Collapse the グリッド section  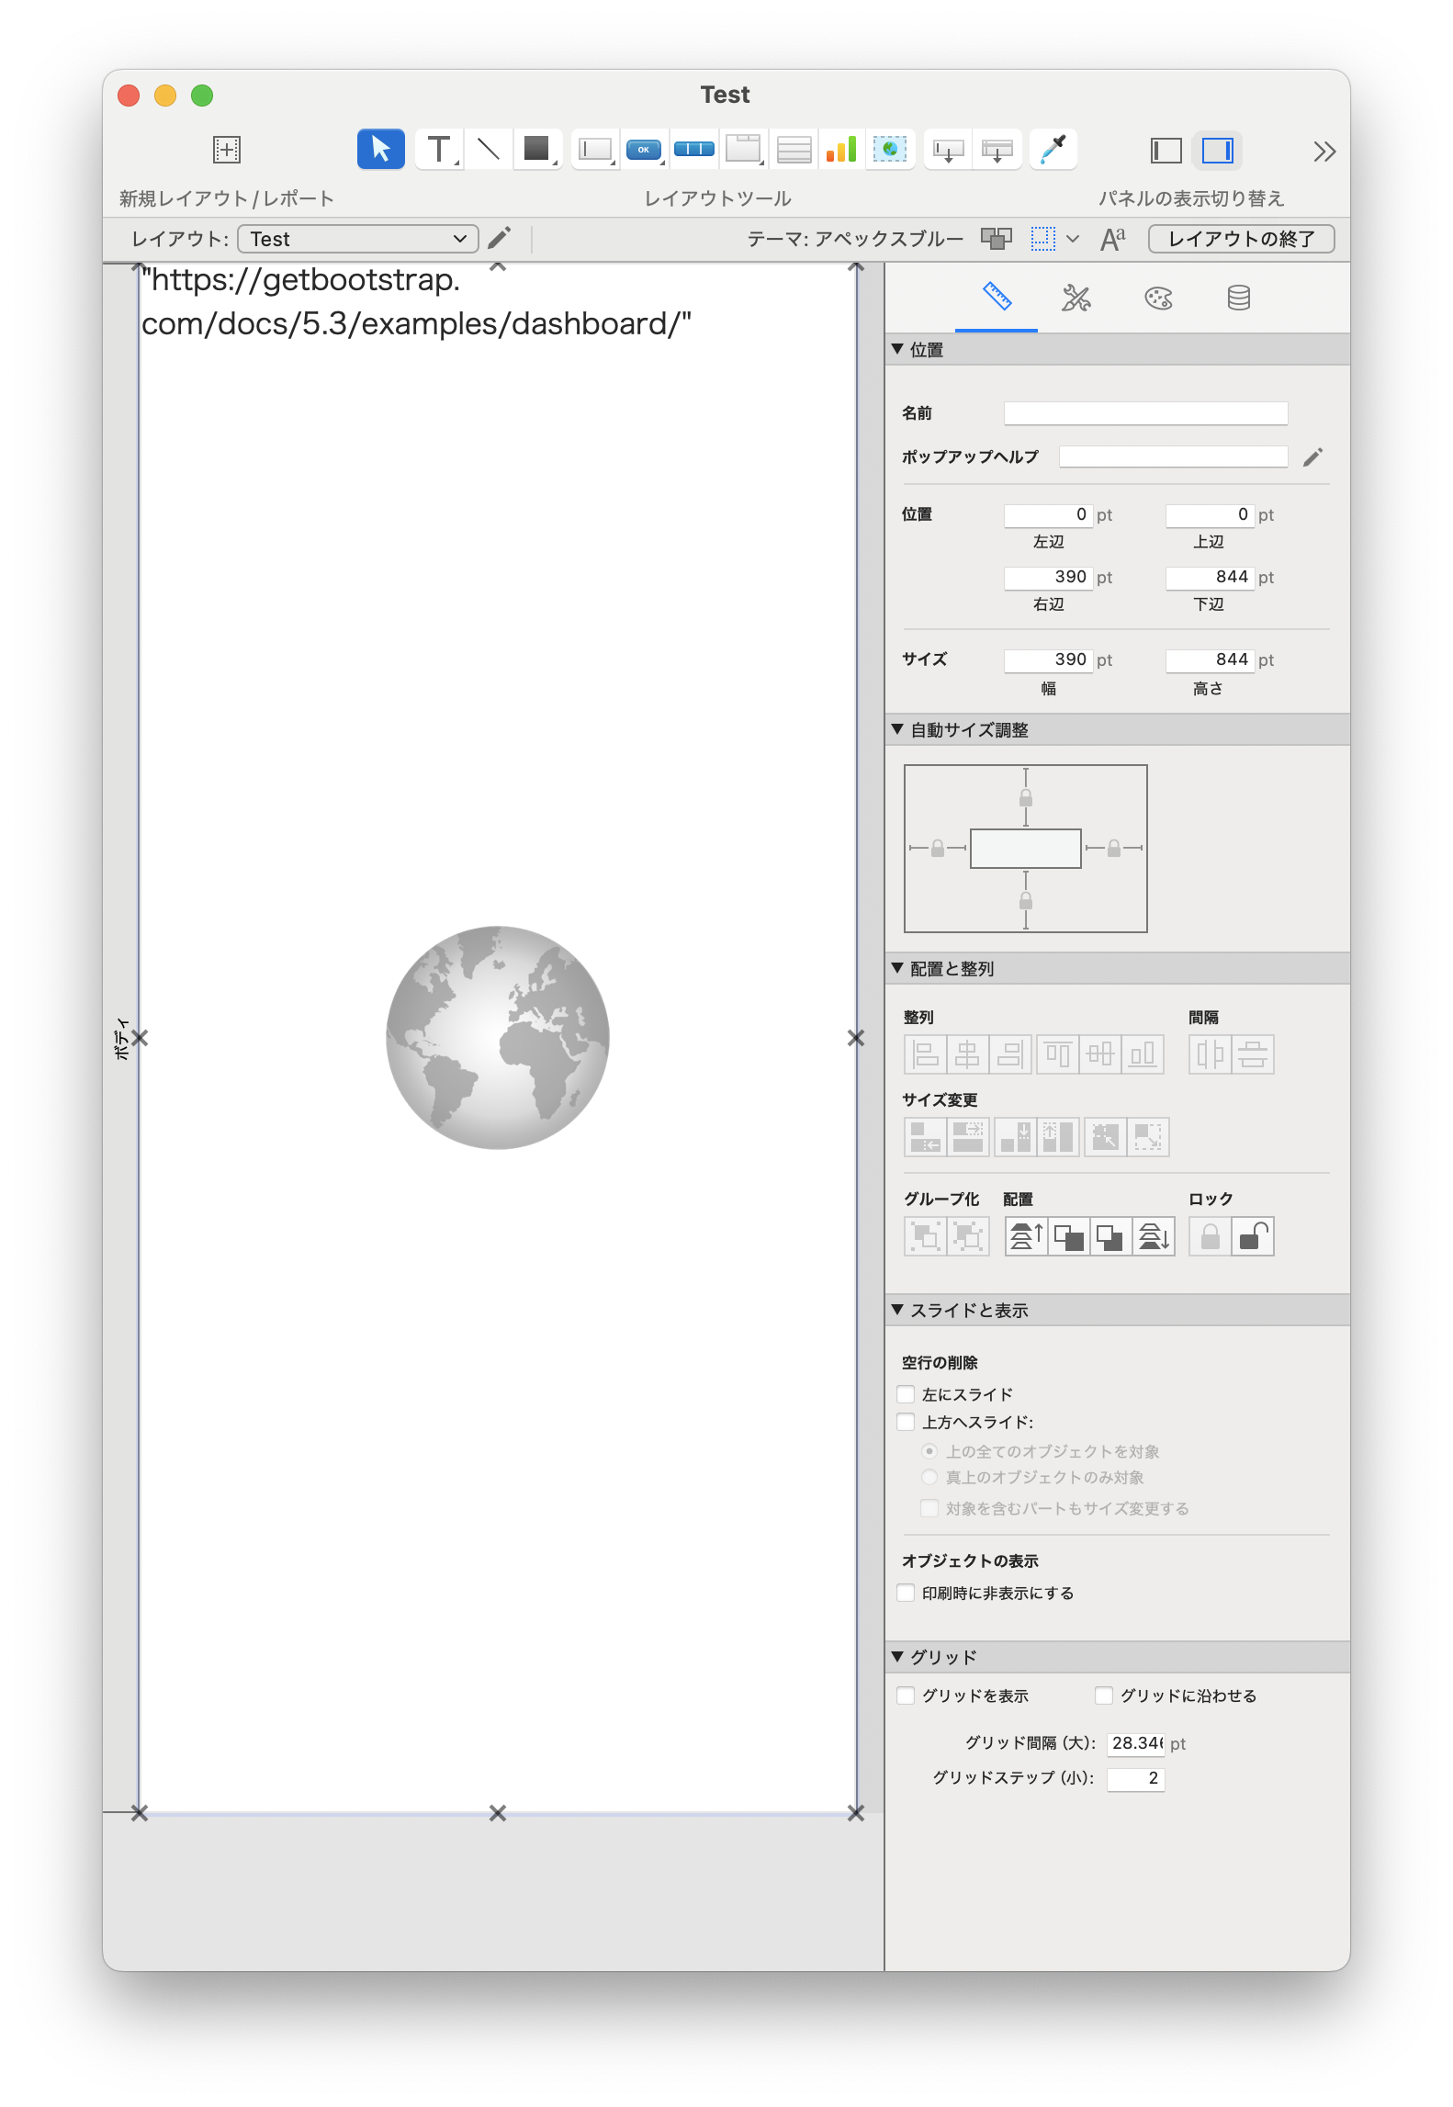pyautogui.click(x=897, y=1656)
